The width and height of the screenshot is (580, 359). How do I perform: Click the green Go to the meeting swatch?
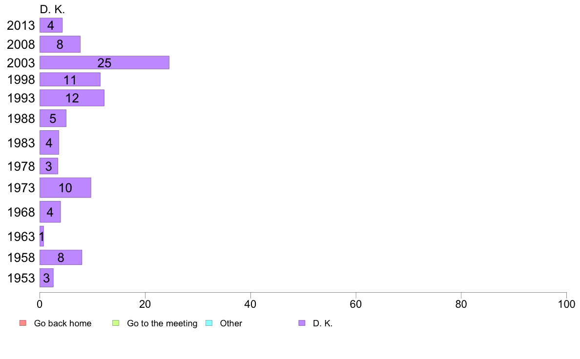click(x=116, y=323)
